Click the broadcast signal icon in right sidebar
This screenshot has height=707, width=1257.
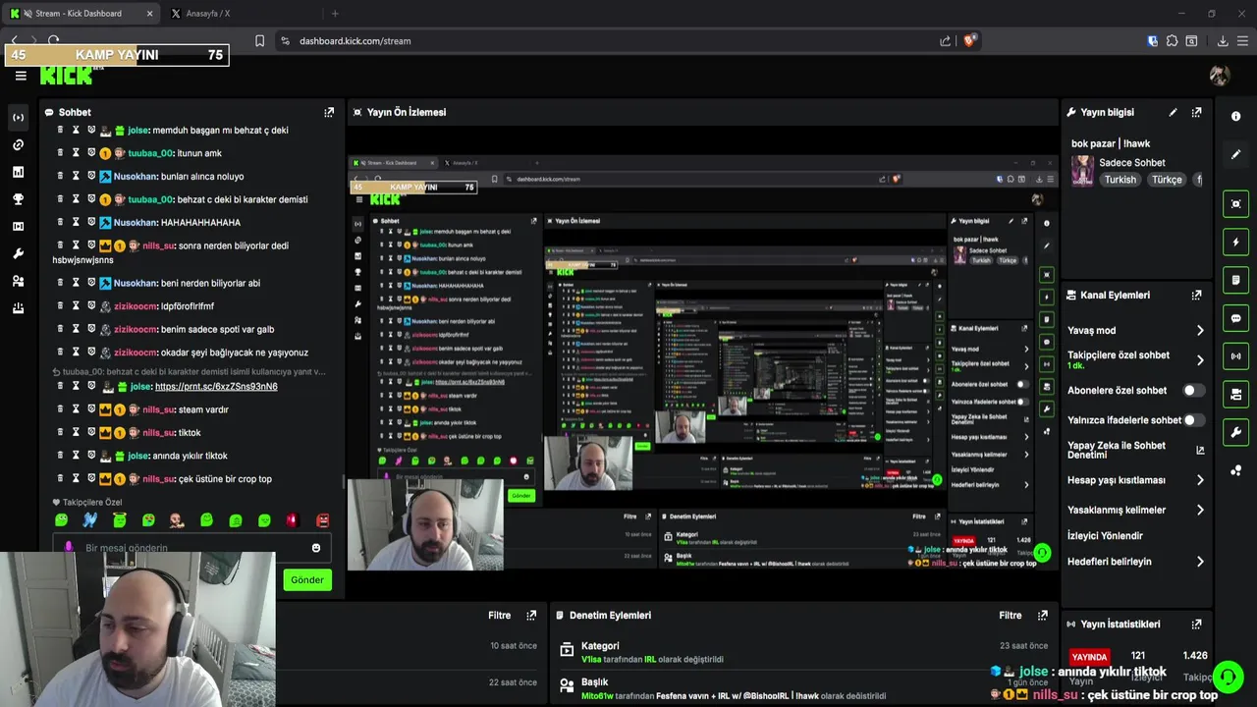pyautogui.click(x=1236, y=355)
